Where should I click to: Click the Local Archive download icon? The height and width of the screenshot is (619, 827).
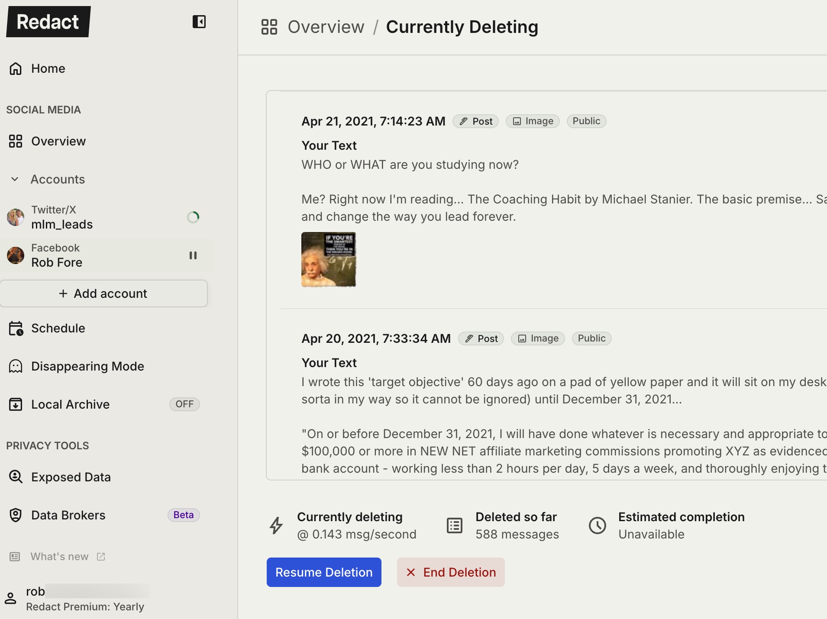[x=16, y=404]
